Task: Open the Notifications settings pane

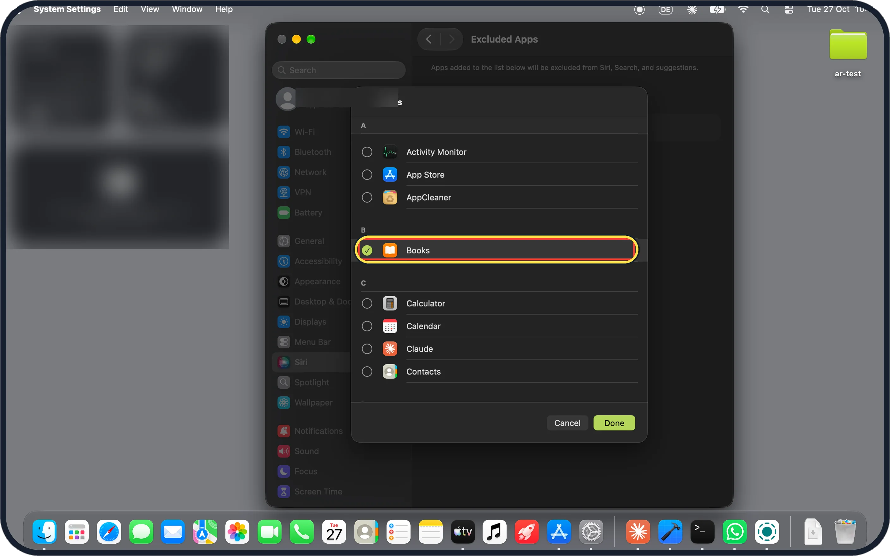Action: pyautogui.click(x=311, y=431)
